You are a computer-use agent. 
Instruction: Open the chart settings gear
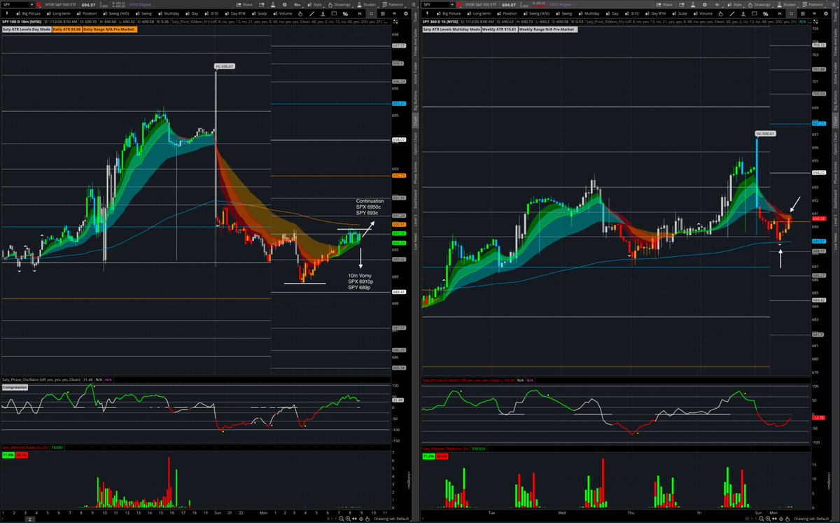[x=283, y=5]
